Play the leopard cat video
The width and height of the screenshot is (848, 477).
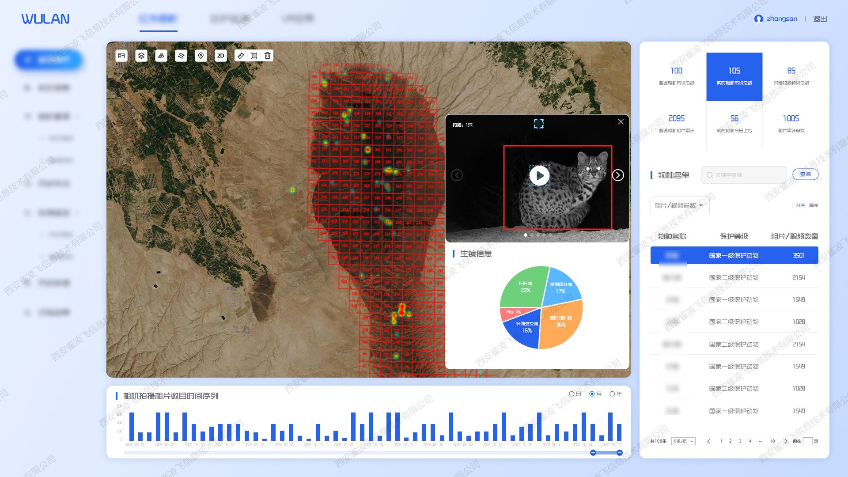[539, 175]
